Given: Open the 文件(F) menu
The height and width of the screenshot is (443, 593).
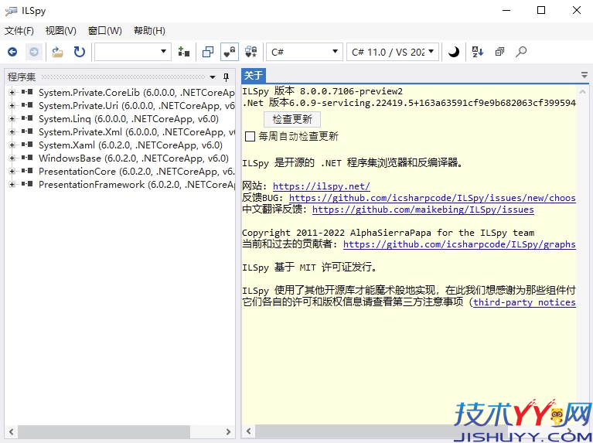Looking at the screenshot, I should (19, 31).
